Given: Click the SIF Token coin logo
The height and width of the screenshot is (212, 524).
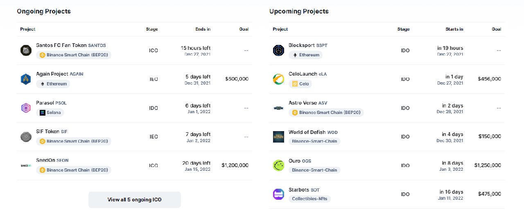Looking at the screenshot, I should (26, 137).
